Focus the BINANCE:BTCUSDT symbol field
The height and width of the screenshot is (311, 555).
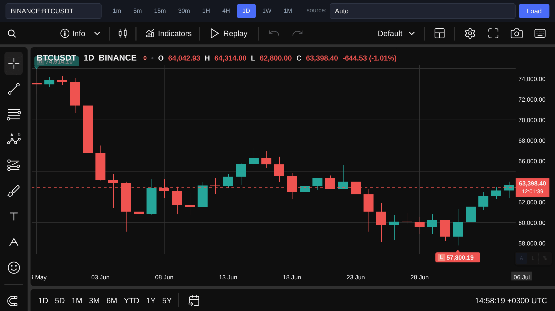54,11
